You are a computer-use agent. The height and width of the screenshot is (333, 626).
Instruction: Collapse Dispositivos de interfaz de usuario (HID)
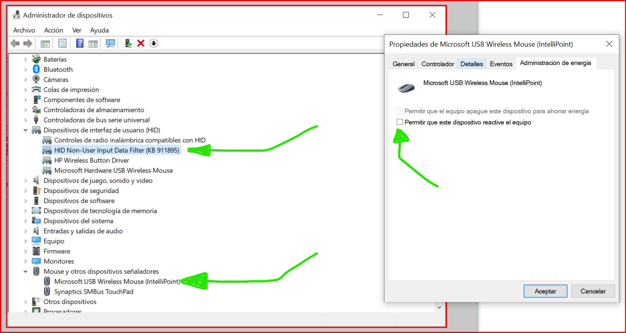coord(26,130)
